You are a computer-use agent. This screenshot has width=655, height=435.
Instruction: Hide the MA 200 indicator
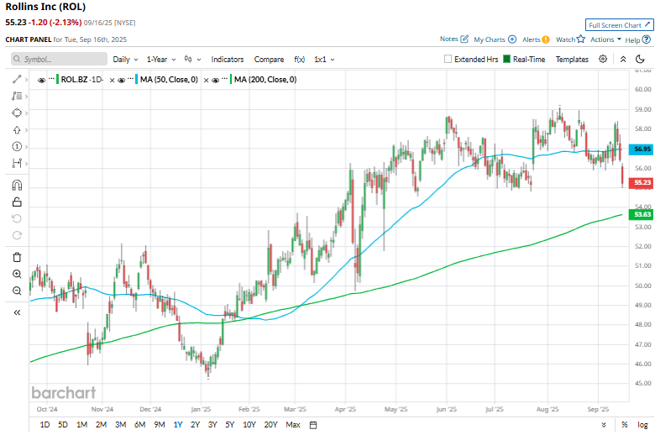pyautogui.click(x=215, y=81)
